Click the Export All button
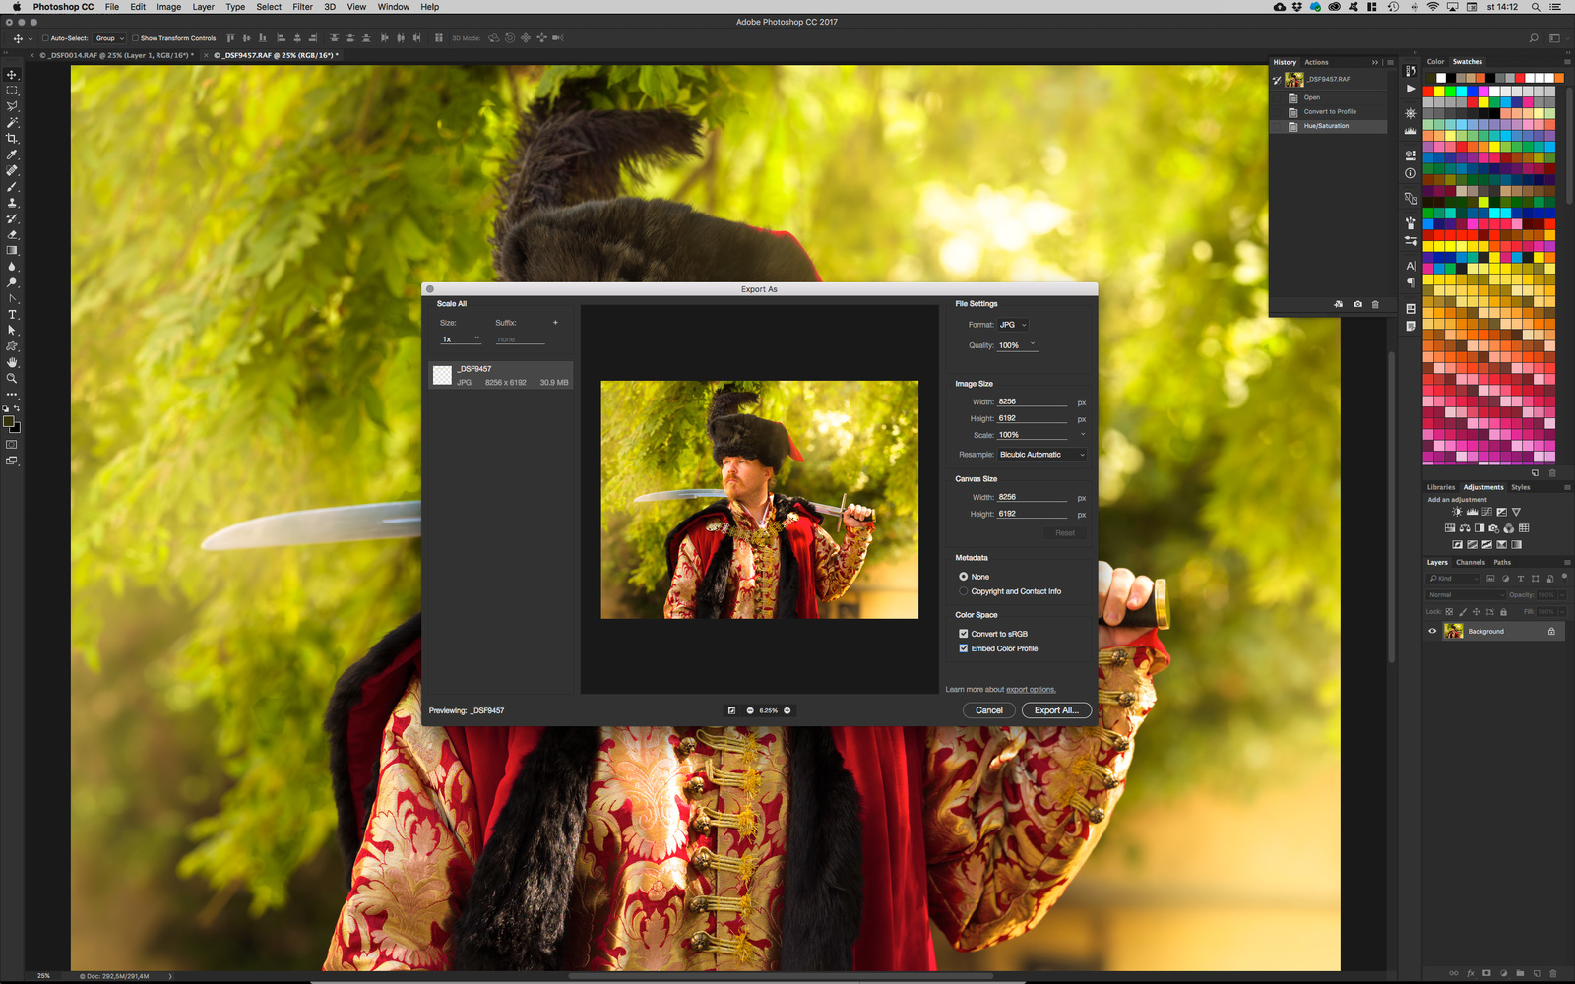1575x984 pixels. (x=1056, y=710)
